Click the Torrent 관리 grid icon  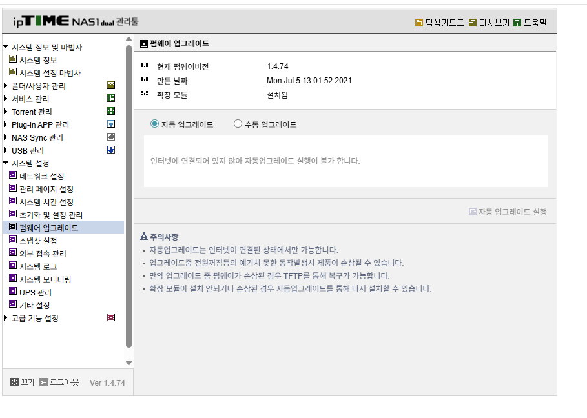pos(111,111)
